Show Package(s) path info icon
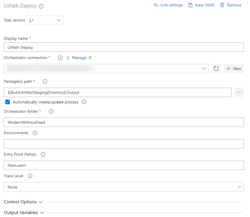Viewport: 250px width, 217px height. 45,82
